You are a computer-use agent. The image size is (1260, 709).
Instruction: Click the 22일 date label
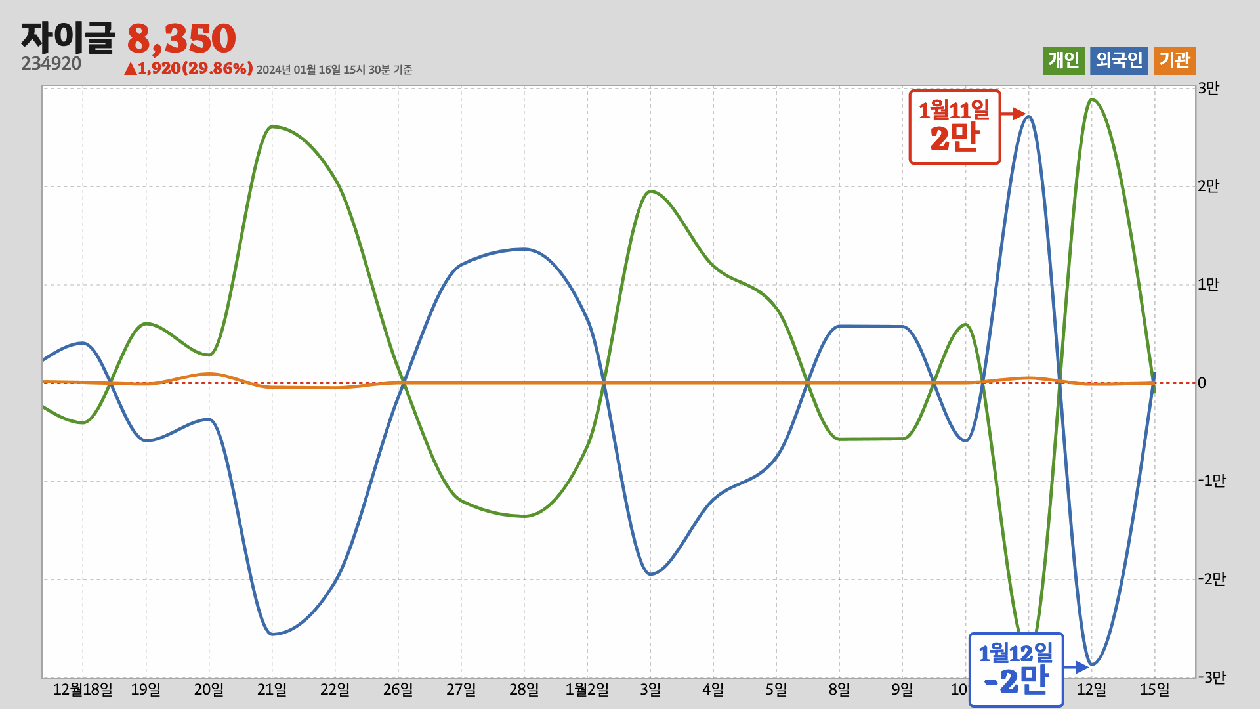coord(335,689)
